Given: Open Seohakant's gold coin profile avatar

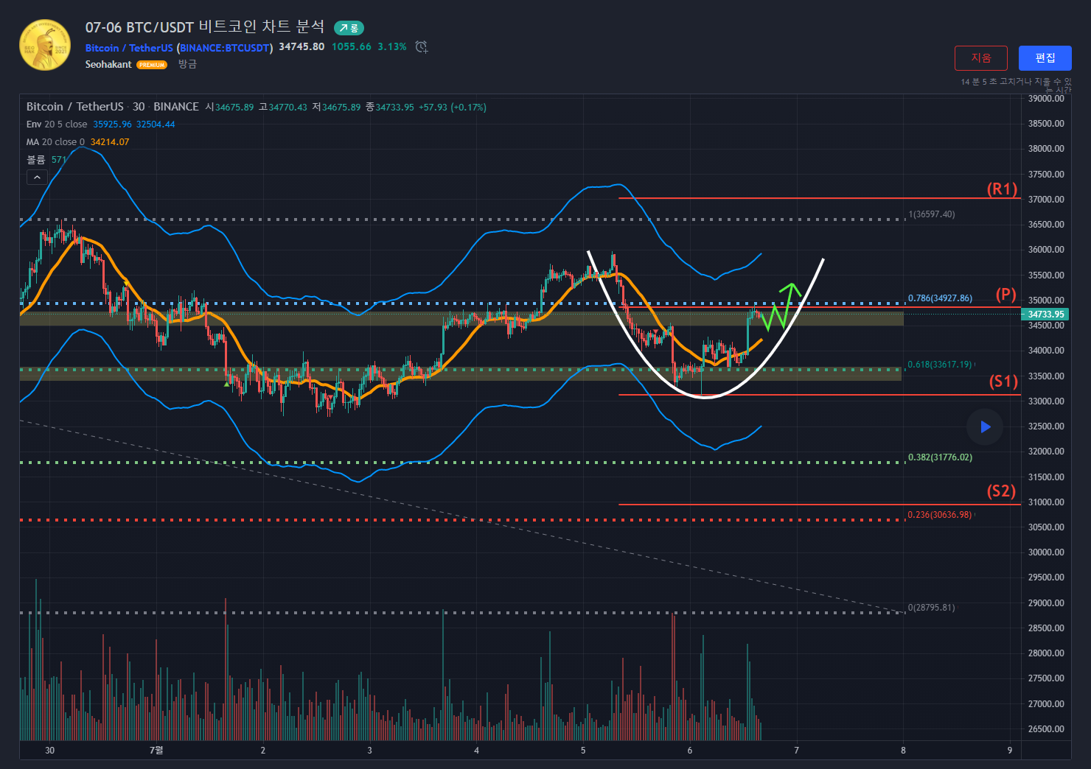Looking at the screenshot, I should coord(45,46).
